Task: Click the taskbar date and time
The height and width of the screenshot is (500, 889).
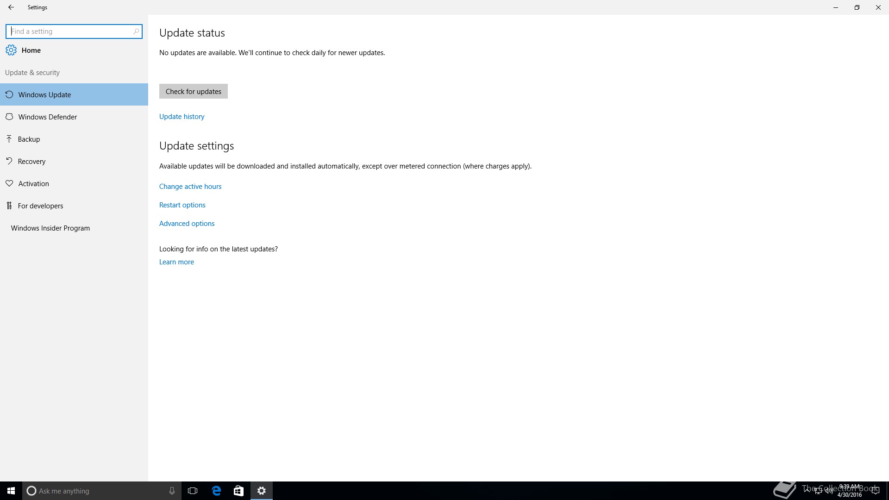Action: click(x=850, y=491)
